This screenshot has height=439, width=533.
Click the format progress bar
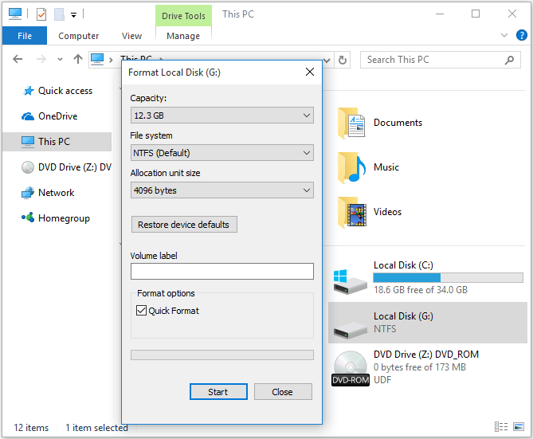click(222, 355)
